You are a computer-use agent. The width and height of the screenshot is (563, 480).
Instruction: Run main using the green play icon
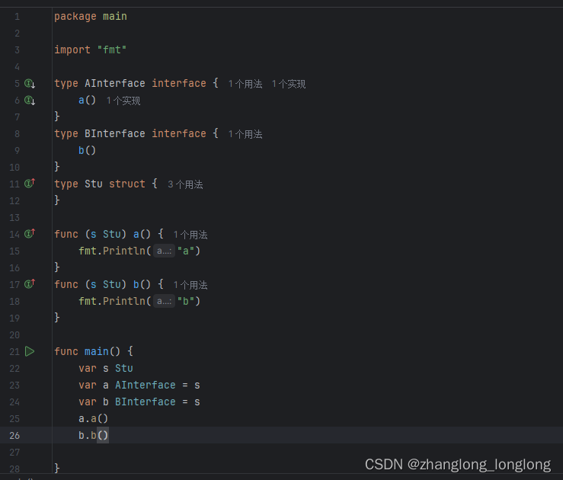(x=30, y=351)
